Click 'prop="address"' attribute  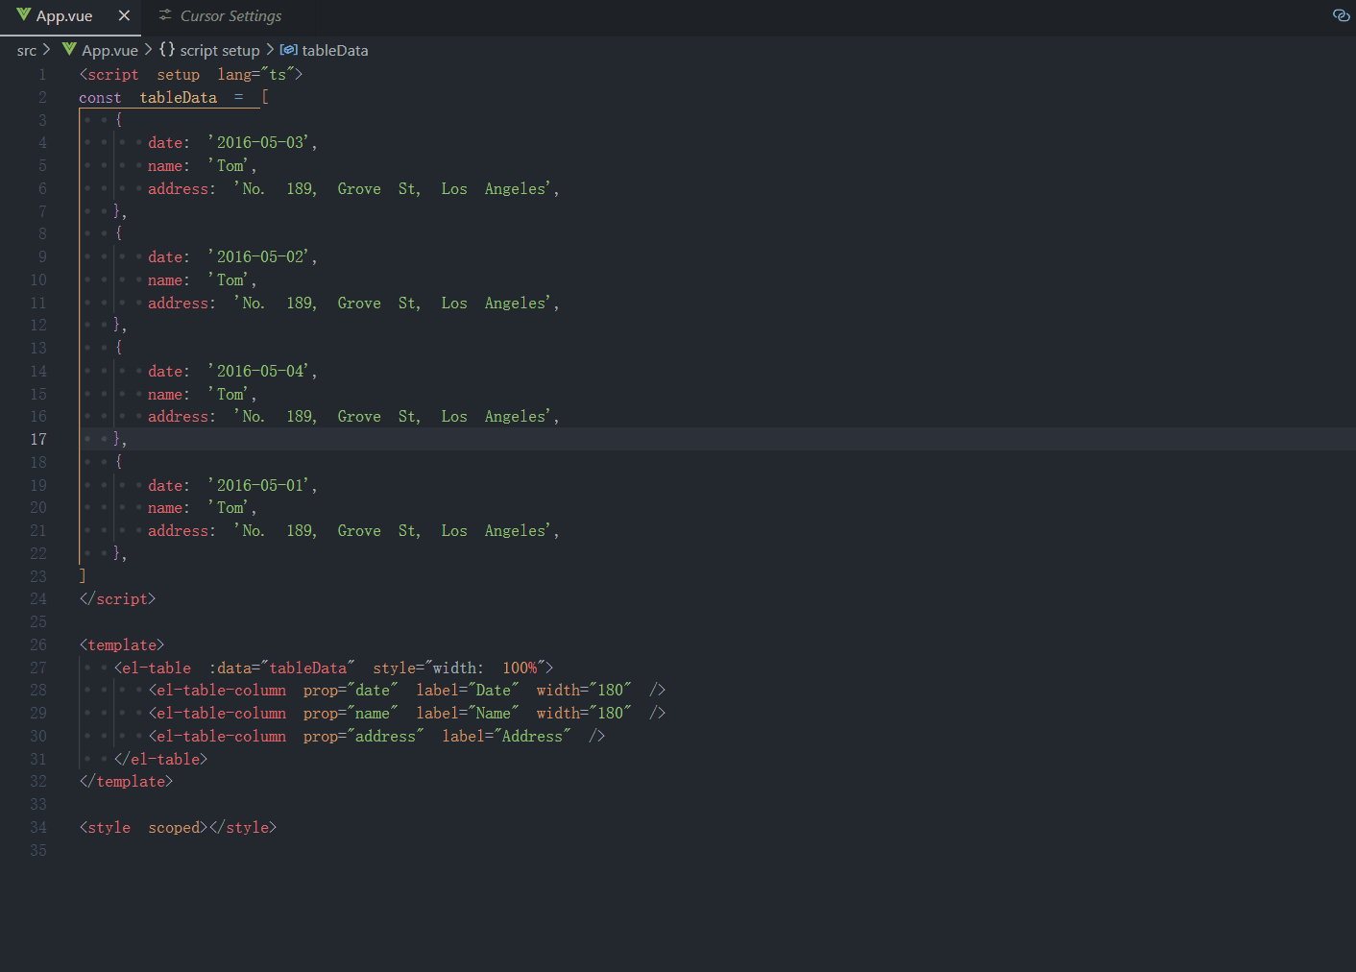tap(364, 736)
